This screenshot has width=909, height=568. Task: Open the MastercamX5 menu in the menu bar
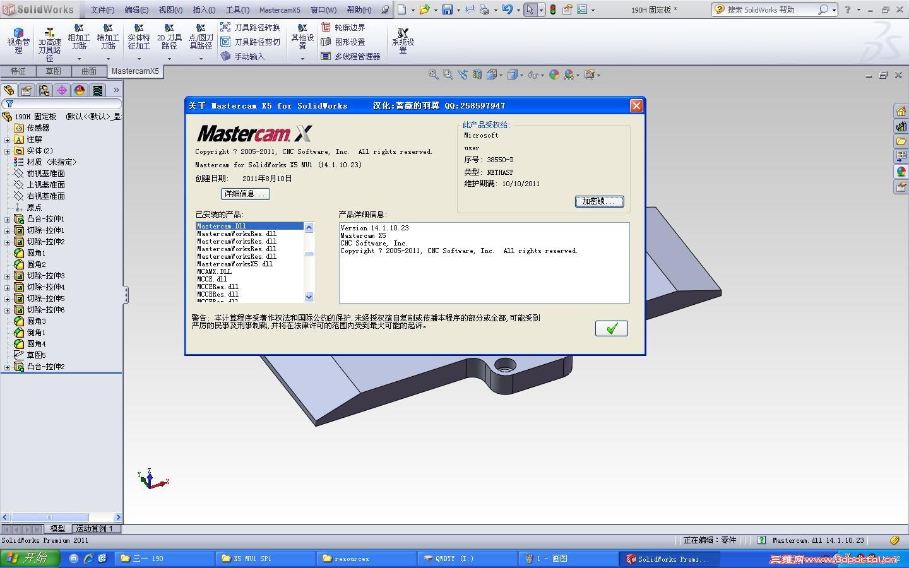(x=280, y=10)
